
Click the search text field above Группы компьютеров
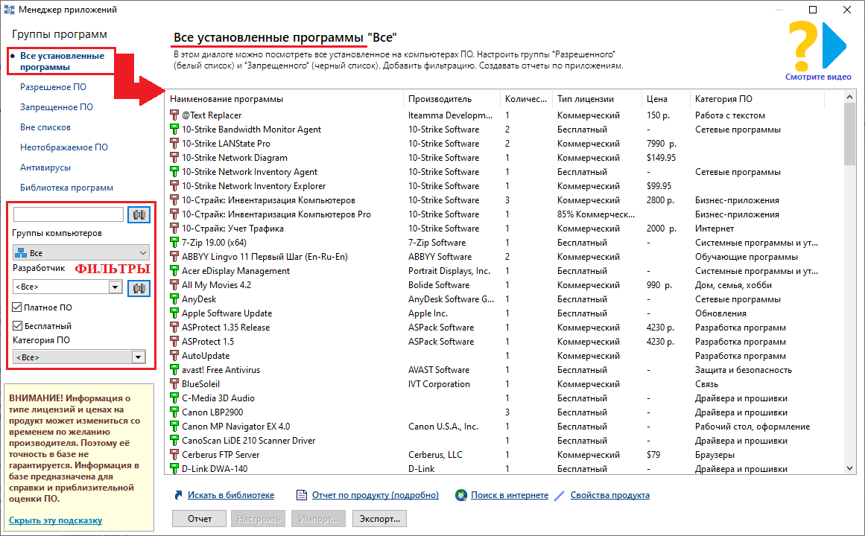coord(68,214)
